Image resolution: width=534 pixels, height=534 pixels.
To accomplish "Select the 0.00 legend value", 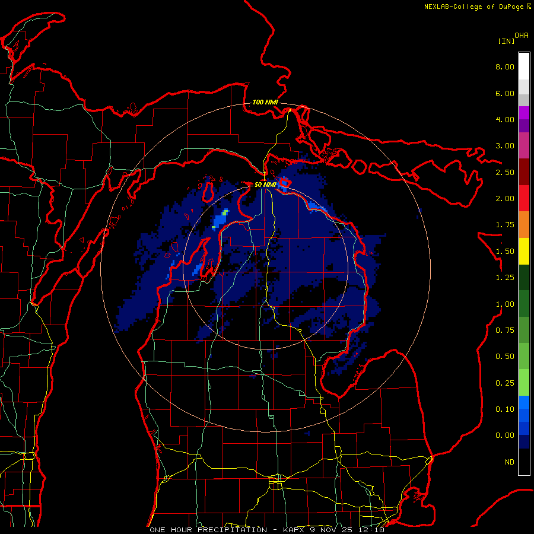I will pos(505,436).
